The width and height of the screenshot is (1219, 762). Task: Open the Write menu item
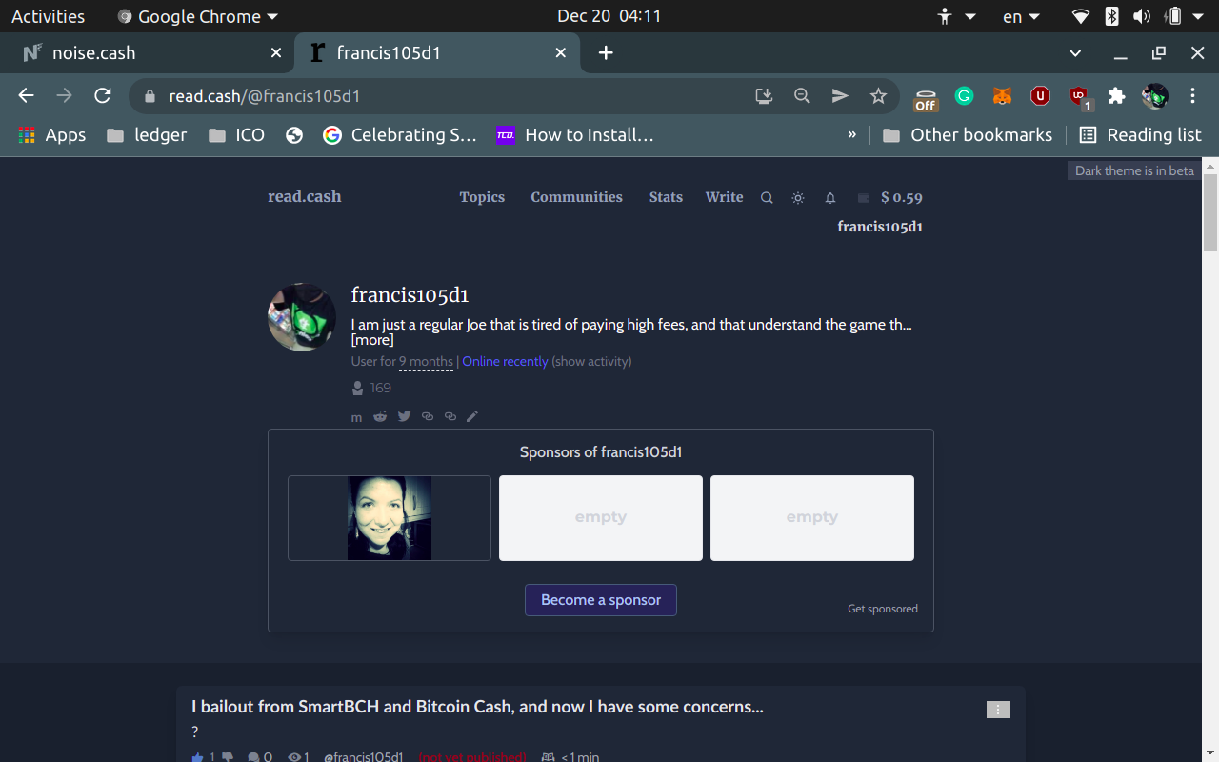[724, 197]
